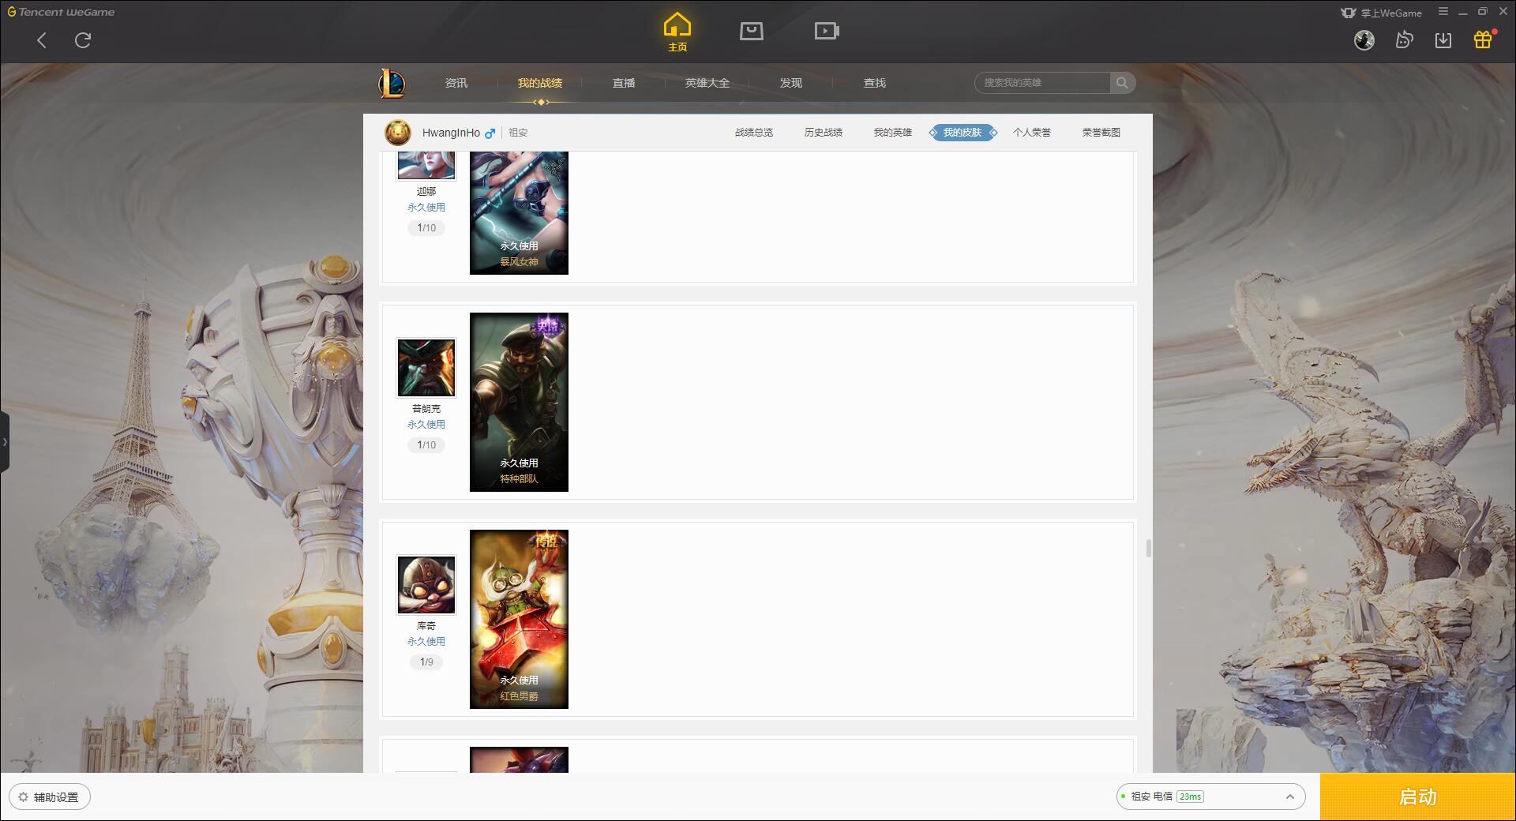Click the 普朗克 champion name
Viewport: 1516px width, 821px height.
click(x=426, y=409)
